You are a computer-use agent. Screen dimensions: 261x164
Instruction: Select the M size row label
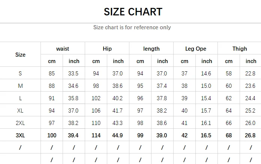(20, 86)
